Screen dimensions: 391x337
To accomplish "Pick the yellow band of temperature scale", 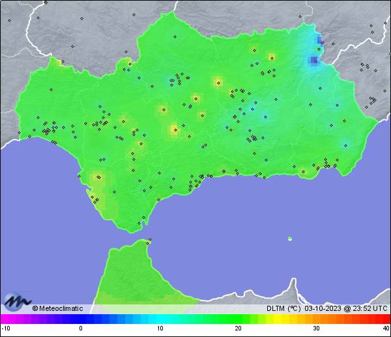I will coord(277,319).
